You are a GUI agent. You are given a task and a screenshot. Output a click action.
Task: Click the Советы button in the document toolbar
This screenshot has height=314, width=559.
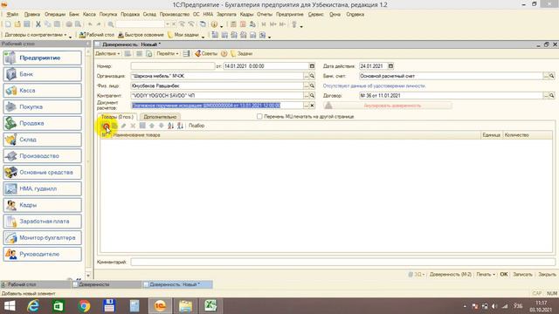tap(206, 54)
